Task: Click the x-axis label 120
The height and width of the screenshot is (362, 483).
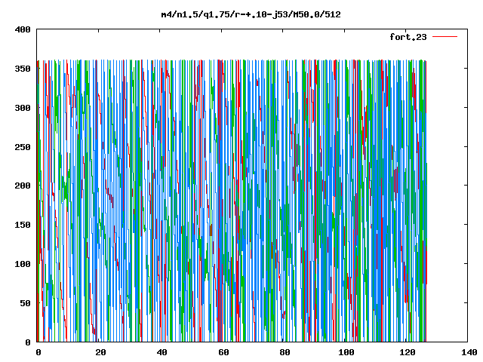Action: (408, 352)
